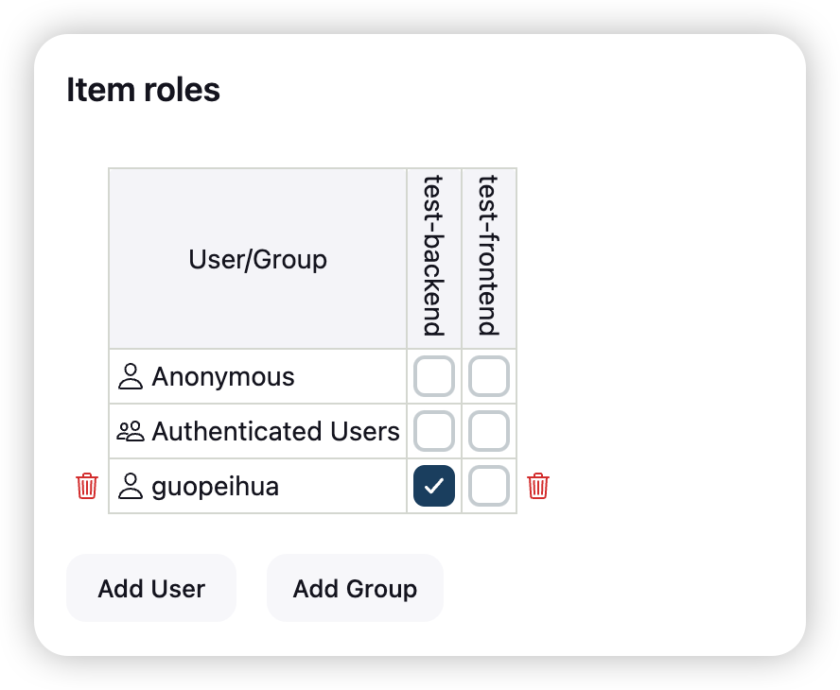The width and height of the screenshot is (840, 690).
Task: Click the left trash icon beside guopeihua
Action: 87,486
